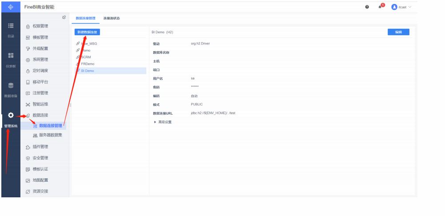Viewport: 445px width, 216px height.
Task: Open the itcast user dropdown
Action: 401,7
